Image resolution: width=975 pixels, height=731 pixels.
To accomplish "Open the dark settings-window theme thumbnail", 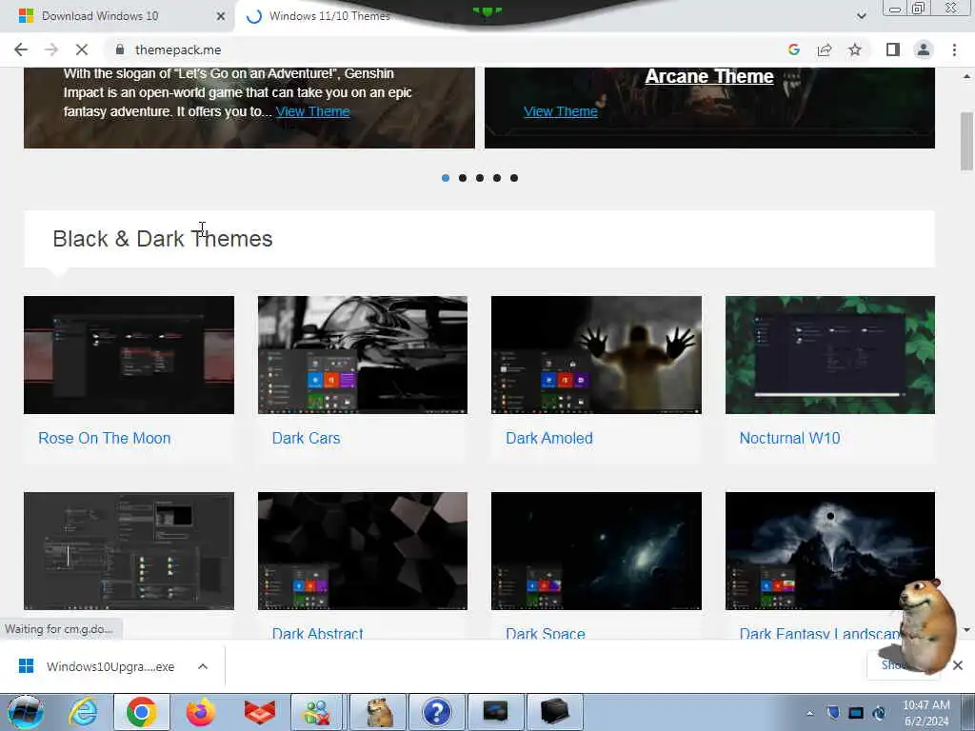I will tap(129, 551).
